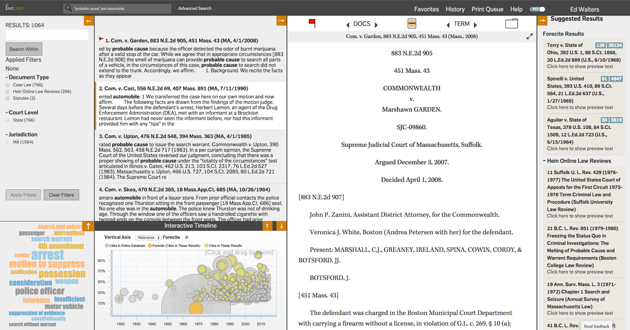The height and width of the screenshot is (330, 630).
Task: Click the 80 | 5619 citation badge
Action: [611, 120]
